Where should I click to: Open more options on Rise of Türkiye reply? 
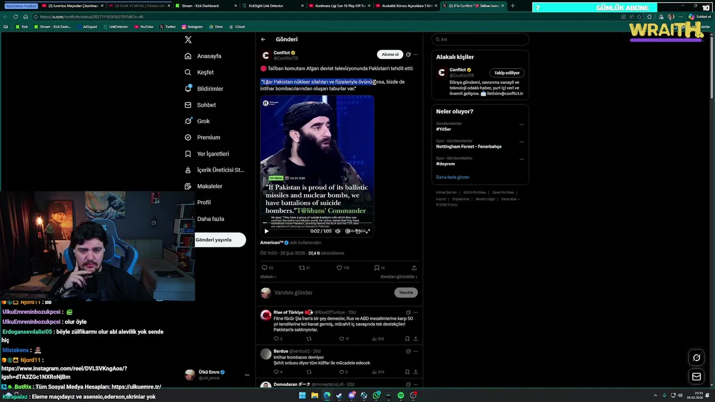[416, 313]
